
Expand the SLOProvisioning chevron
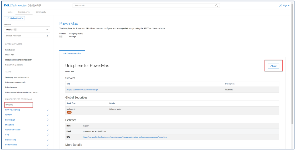48,110
